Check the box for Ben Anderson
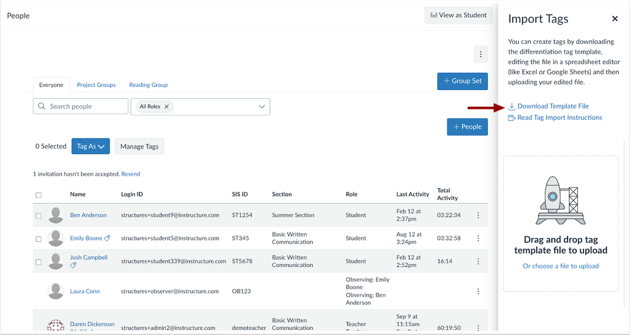Viewport: 630px width, 335px height. (38, 216)
